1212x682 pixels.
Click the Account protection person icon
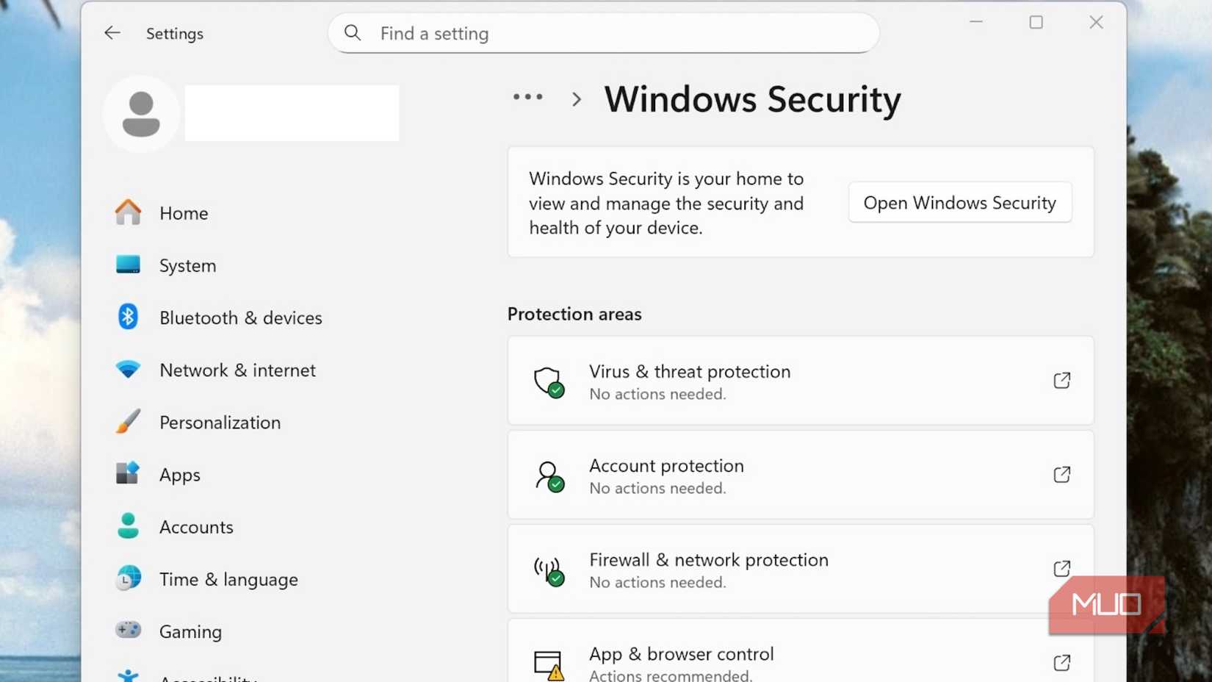[549, 475]
